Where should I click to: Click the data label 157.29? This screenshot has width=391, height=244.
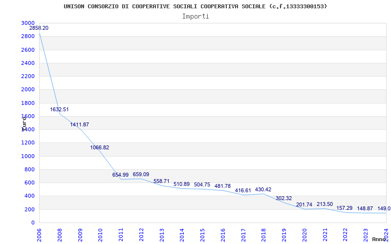(345, 208)
